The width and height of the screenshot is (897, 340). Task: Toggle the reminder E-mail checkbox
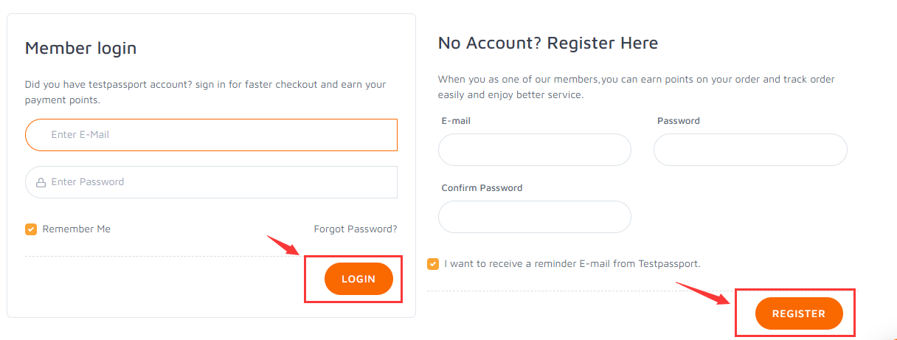pyautogui.click(x=433, y=263)
